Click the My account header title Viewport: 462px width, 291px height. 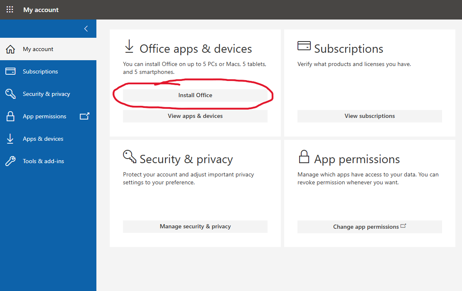[x=41, y=10]
